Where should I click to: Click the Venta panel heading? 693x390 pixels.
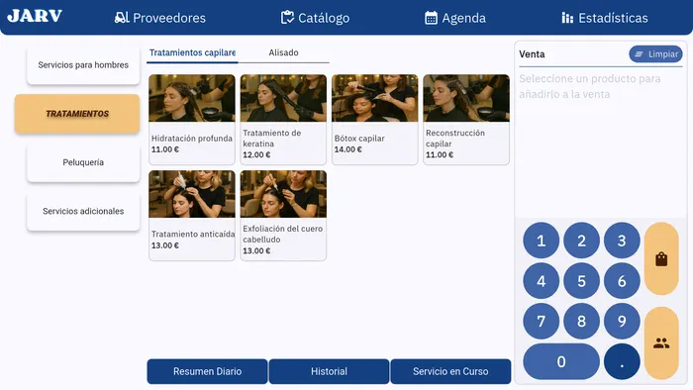click(532, 53)
